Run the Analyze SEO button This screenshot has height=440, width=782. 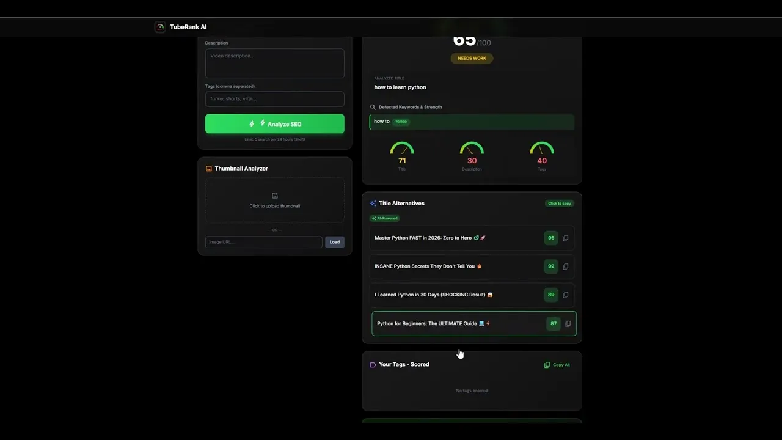pos(275,123)
